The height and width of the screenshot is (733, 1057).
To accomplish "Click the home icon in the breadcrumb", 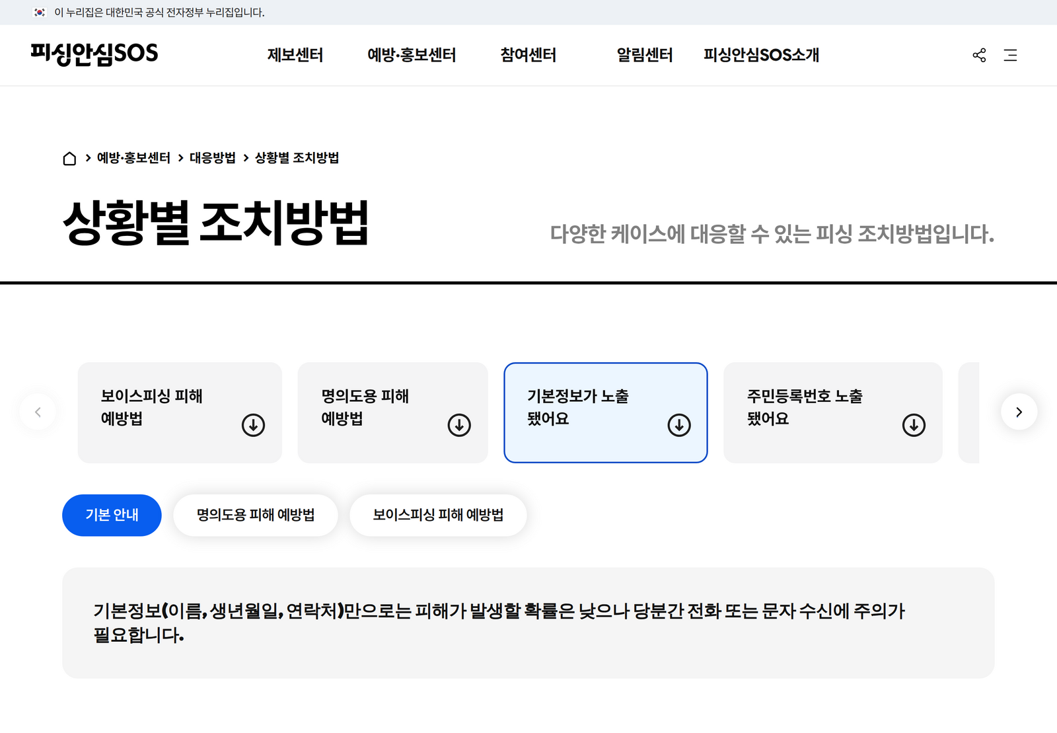I will [69, 159].
